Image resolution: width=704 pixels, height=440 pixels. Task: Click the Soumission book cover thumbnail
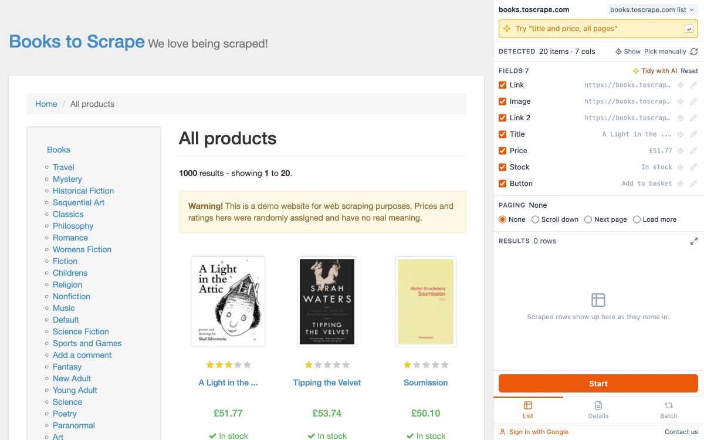coord(426,302)
